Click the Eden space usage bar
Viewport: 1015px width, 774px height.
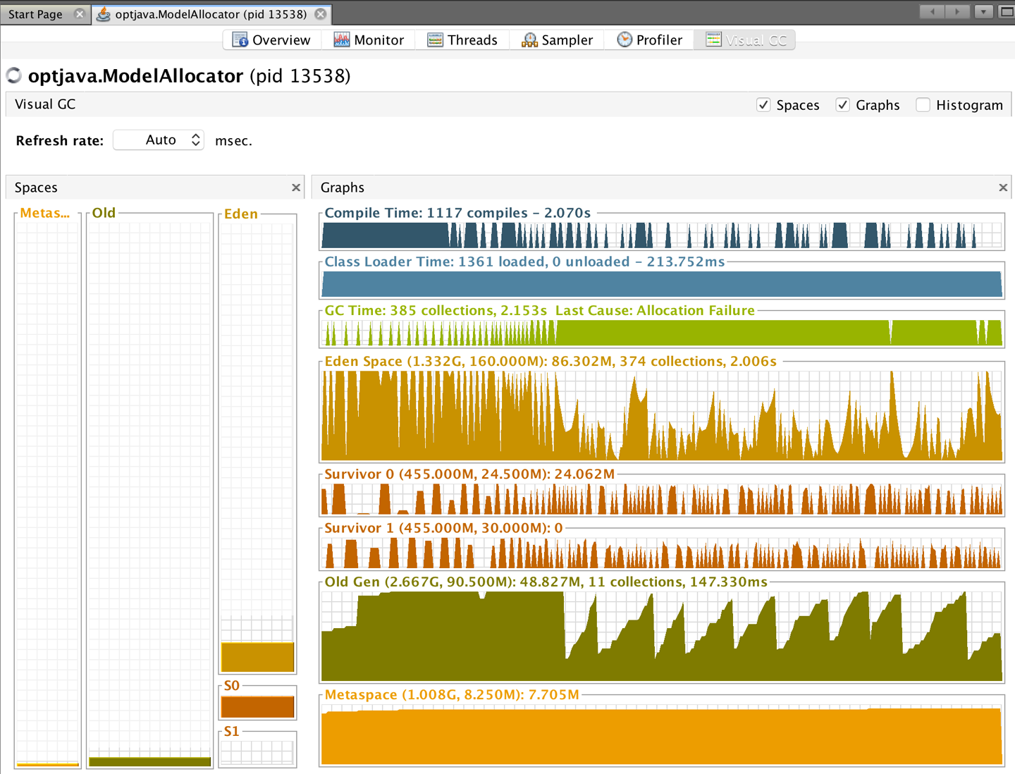(x=257, y=657)
